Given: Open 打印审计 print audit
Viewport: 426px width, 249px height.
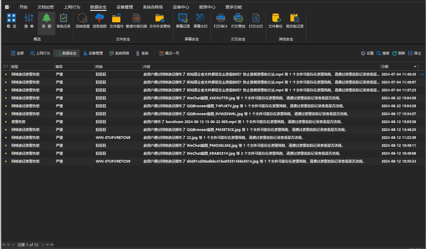Looking at the screenshot, I should [x=221, y=21].
